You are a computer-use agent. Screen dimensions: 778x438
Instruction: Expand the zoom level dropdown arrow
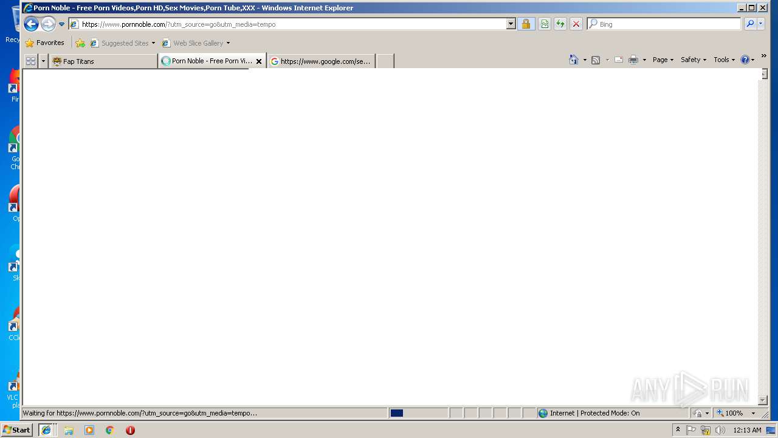tap(753, 413)
